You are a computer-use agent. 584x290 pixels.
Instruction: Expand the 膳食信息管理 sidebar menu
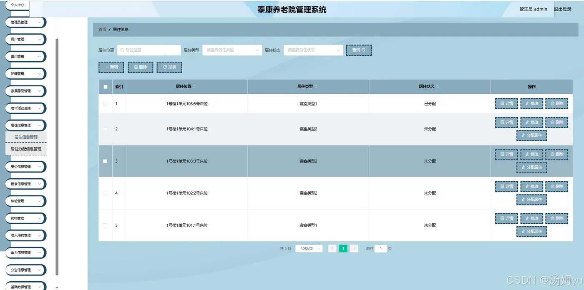[x=25, y=184]
